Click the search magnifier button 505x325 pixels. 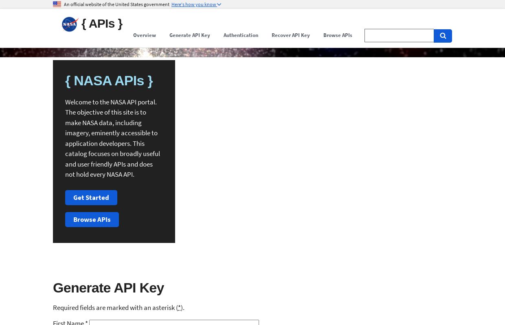pyautogui.click(x=443, y=36)
